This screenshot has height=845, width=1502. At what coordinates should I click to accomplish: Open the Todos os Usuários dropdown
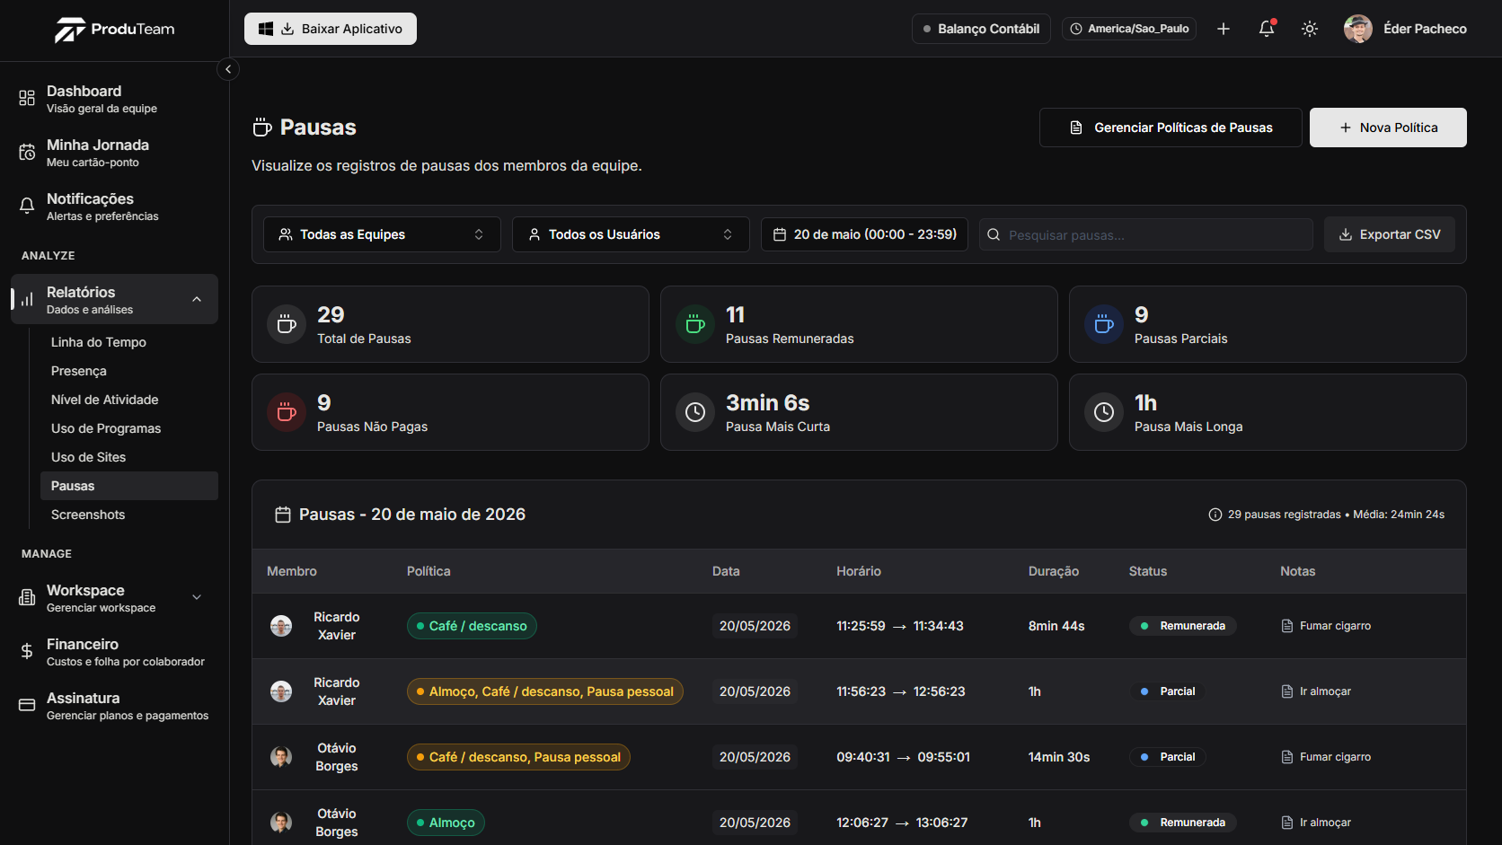point(631,234)
